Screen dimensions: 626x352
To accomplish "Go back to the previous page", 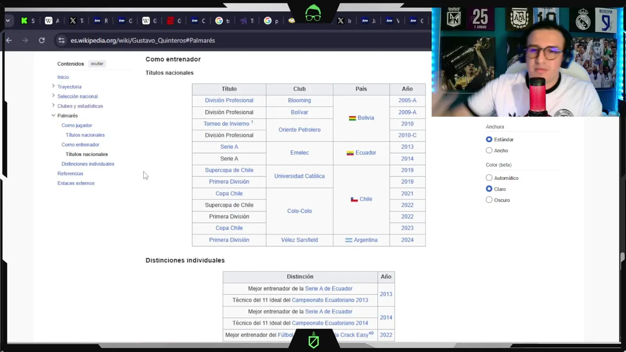I will click(x=9, y=41).
